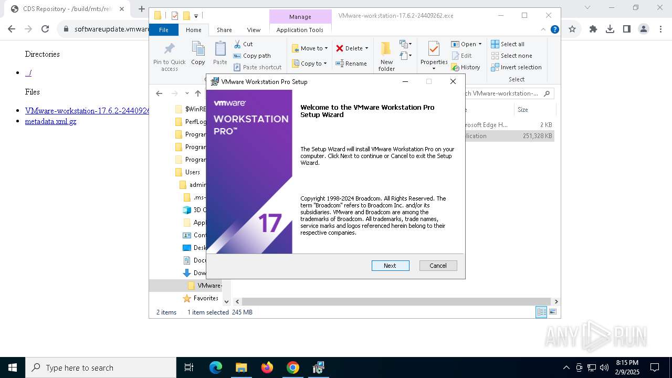Click the Size column header
This screenshot has height=378, width=672.
(x=534, y=110)
